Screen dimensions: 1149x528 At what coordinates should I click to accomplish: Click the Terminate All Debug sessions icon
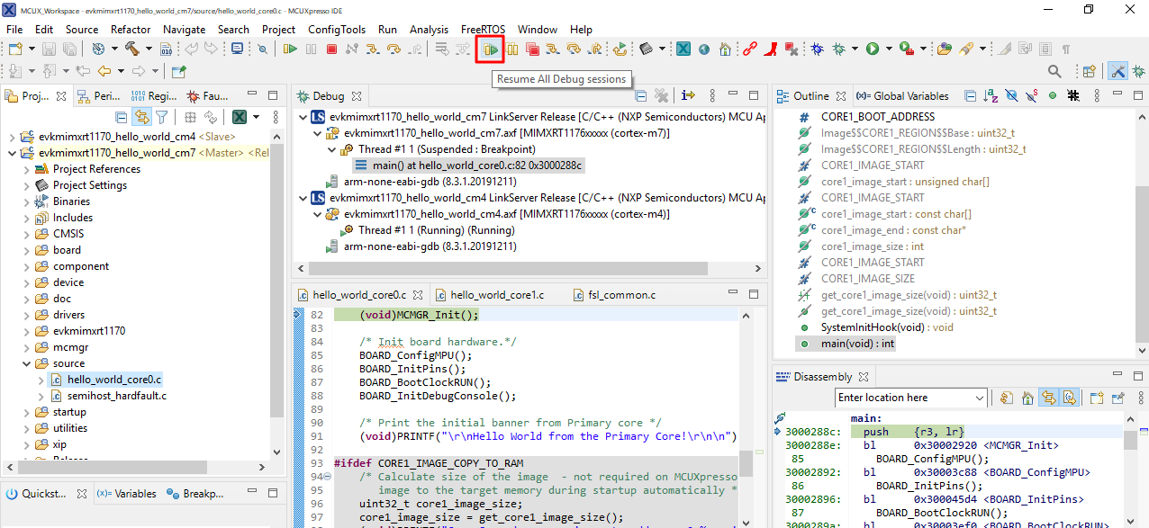[x=532, y=49]
